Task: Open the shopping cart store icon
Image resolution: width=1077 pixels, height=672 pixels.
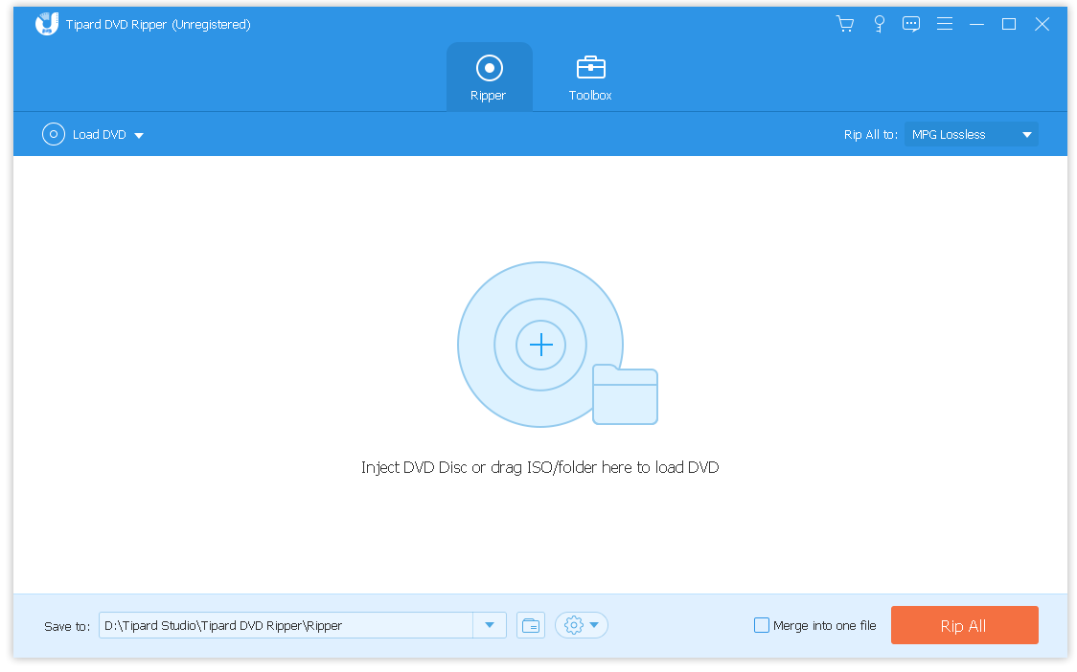Action: (x=845, y=23)
